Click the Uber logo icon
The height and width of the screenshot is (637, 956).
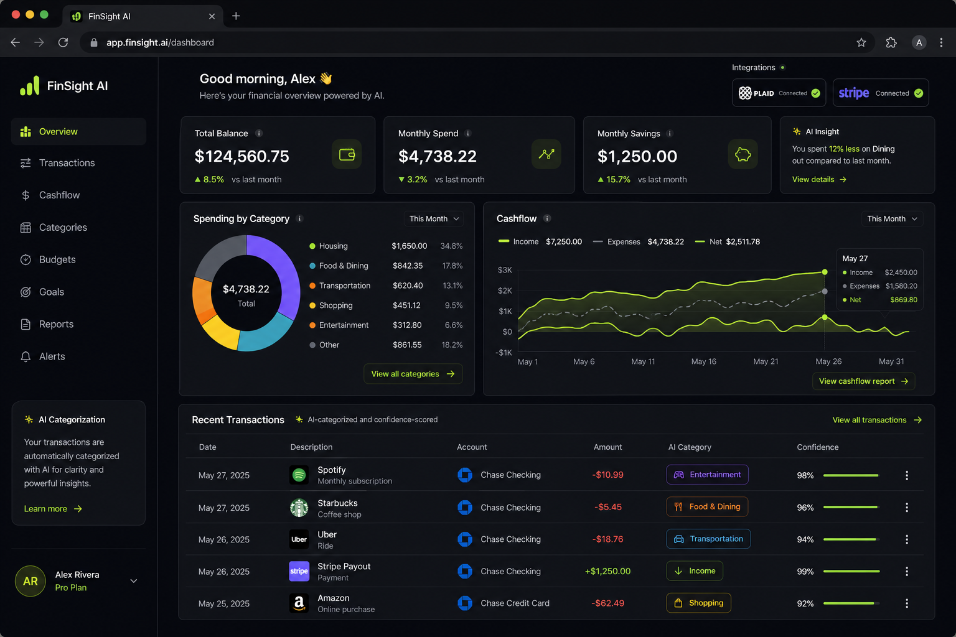(299, 539)
